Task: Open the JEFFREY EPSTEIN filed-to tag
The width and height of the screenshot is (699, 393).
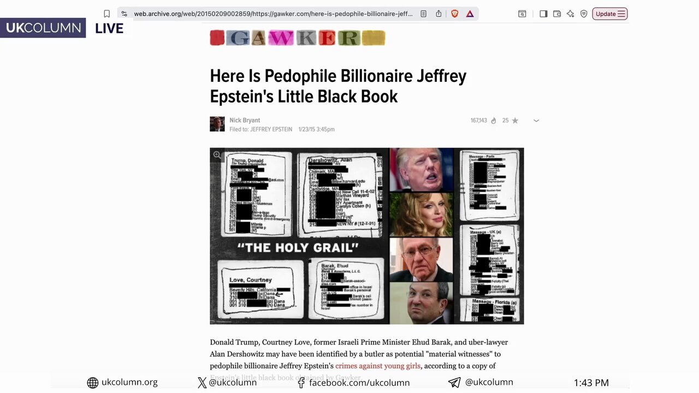Action: [x=271, y=129]
